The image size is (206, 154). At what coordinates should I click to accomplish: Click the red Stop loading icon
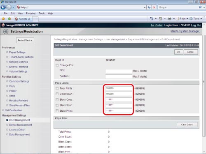154,7
